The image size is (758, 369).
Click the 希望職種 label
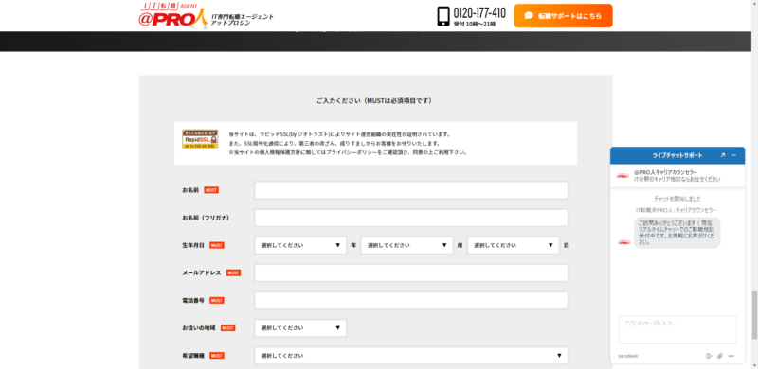pos(193,356)
